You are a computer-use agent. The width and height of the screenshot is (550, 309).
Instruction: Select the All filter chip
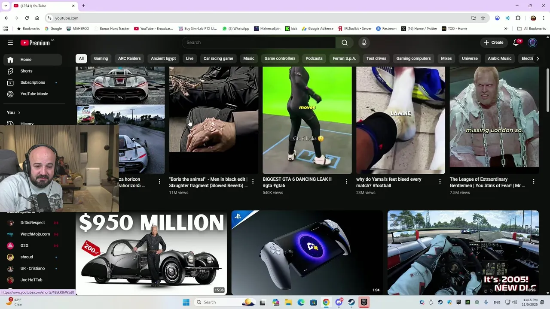81,58
